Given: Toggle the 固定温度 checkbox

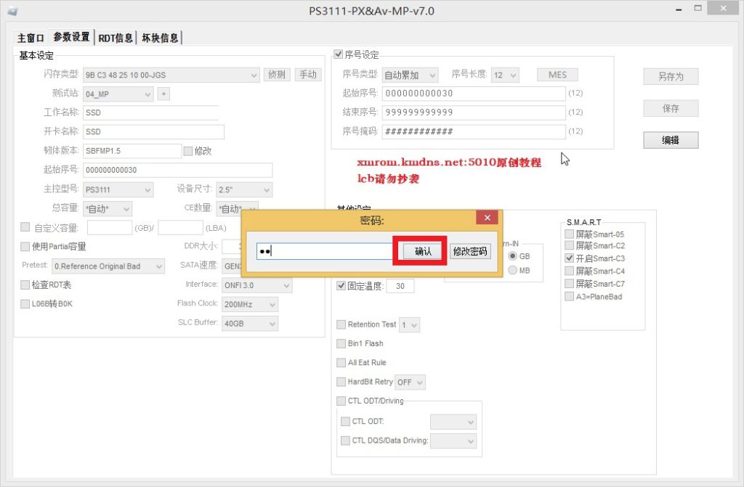Looking at the screenshot, I should [341, 286].
